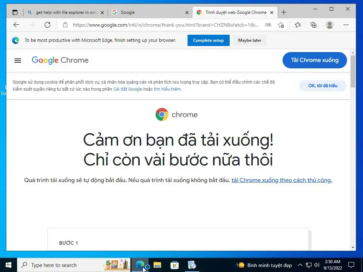This screenshot has width=363, height=272.
Task: View site info via lock icon
Action: 65,25
